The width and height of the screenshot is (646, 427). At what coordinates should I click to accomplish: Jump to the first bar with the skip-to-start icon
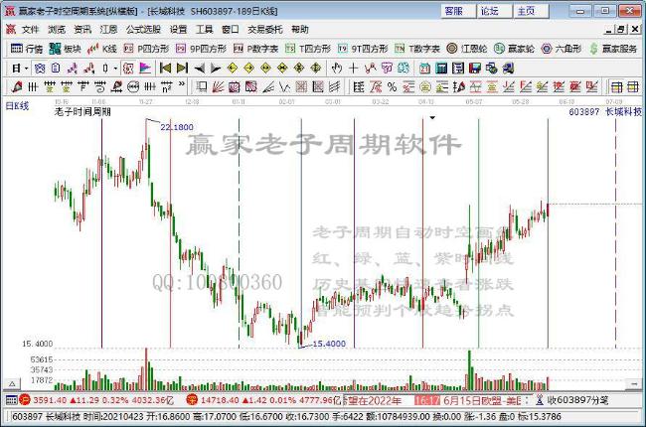[165, 68]
